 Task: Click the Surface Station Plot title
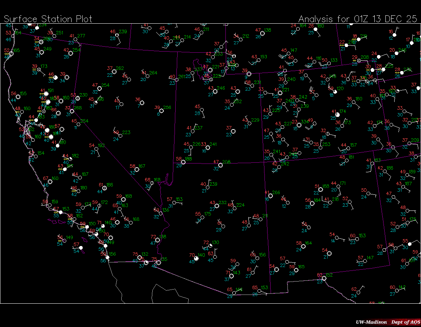click(x=48, y=19)
